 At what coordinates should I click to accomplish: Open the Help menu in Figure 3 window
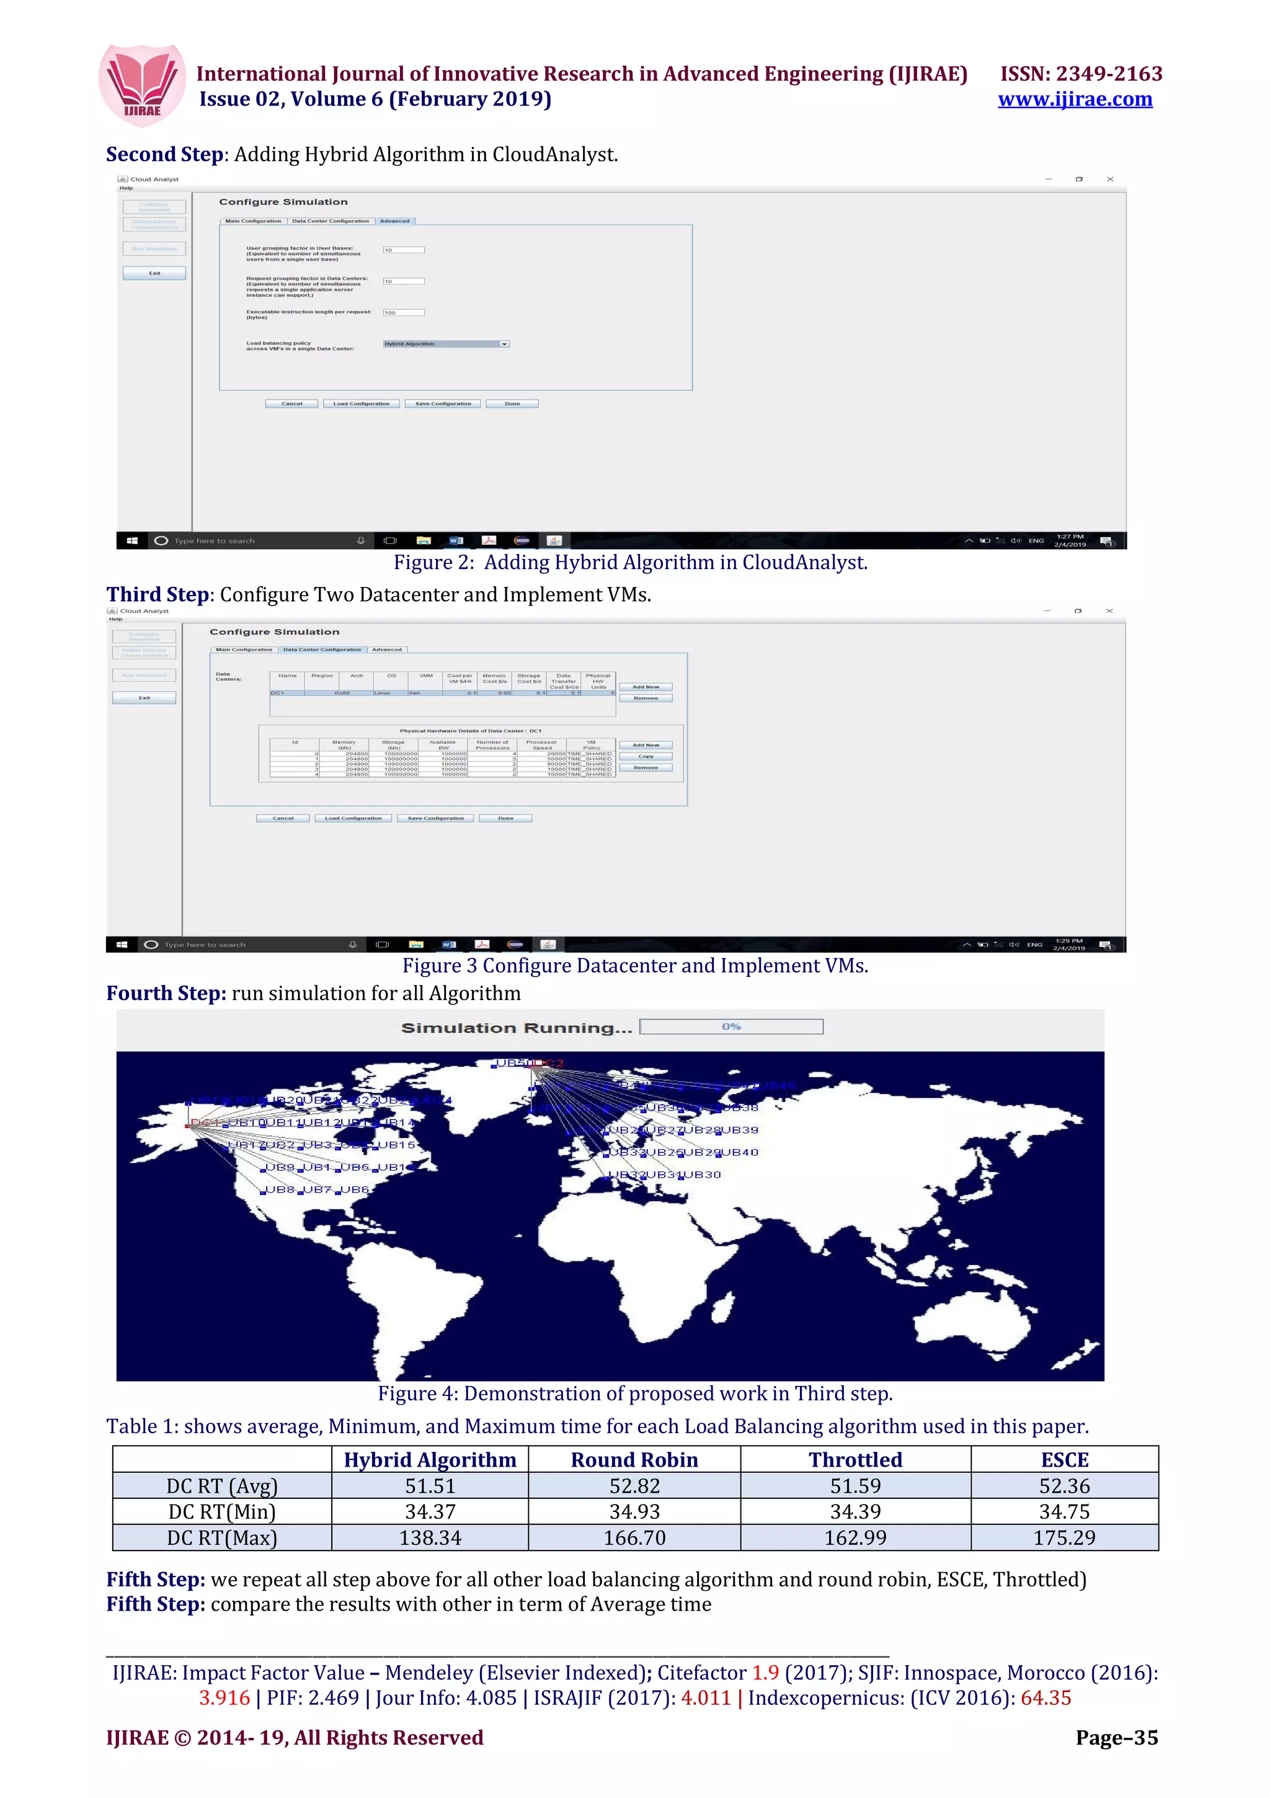[x=116, y=619]
